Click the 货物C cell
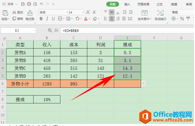Viewport: 195px width, 126px height. click(x=20, y=68)
